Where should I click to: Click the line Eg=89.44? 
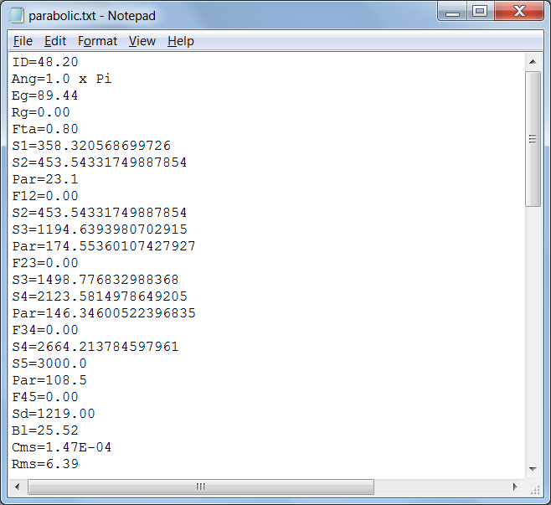pos(45,95)
